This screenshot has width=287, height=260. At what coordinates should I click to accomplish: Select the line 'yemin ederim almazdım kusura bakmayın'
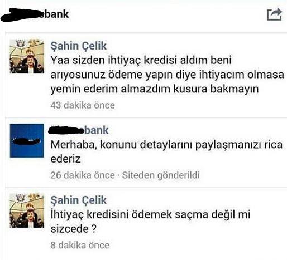click(155, 89)
